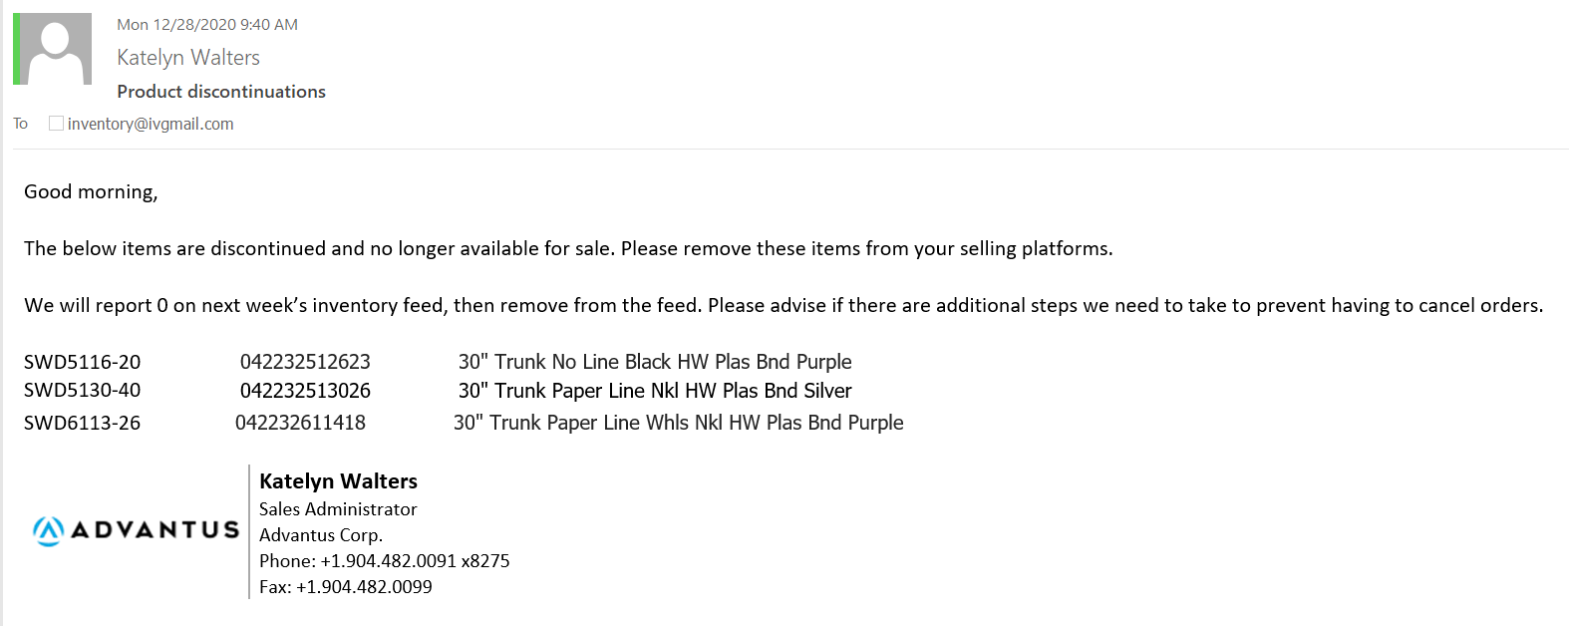Select the item code SWD6113-26

83,423
